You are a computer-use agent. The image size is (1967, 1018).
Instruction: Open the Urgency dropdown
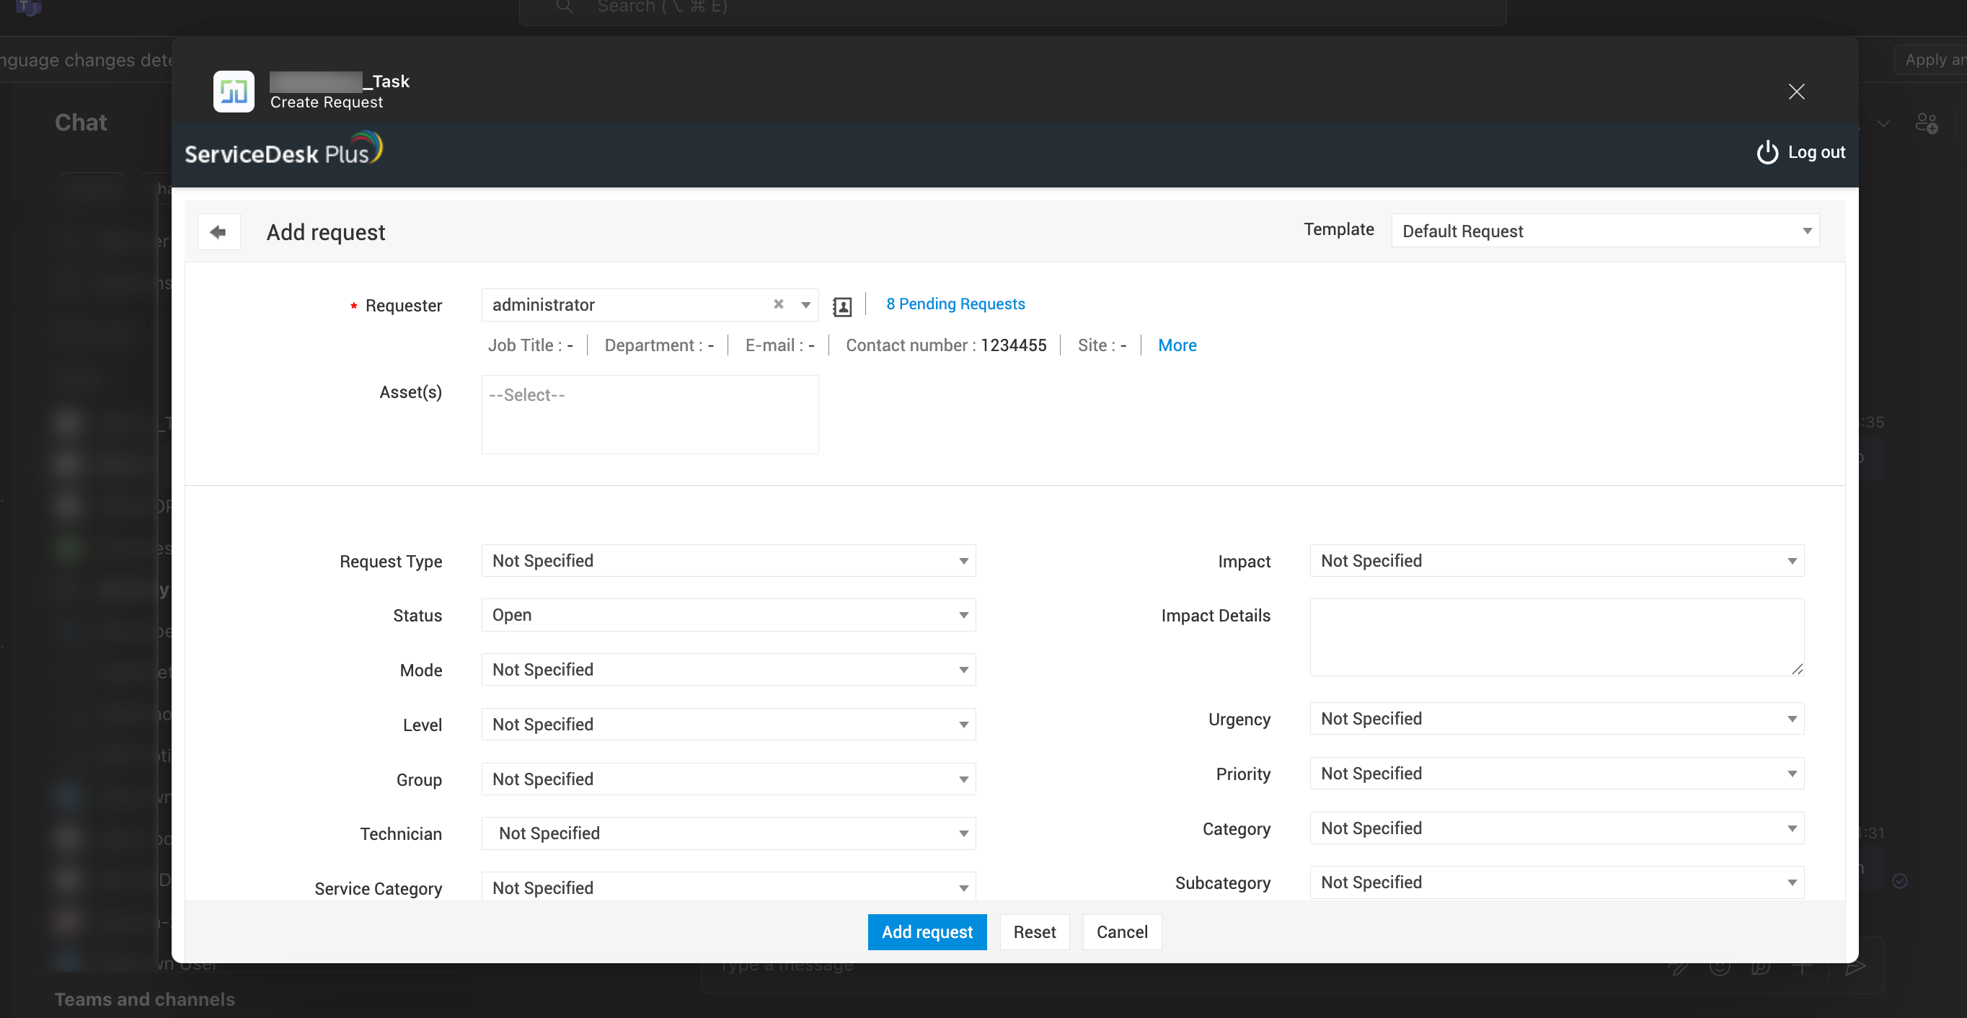point(1556,719)
